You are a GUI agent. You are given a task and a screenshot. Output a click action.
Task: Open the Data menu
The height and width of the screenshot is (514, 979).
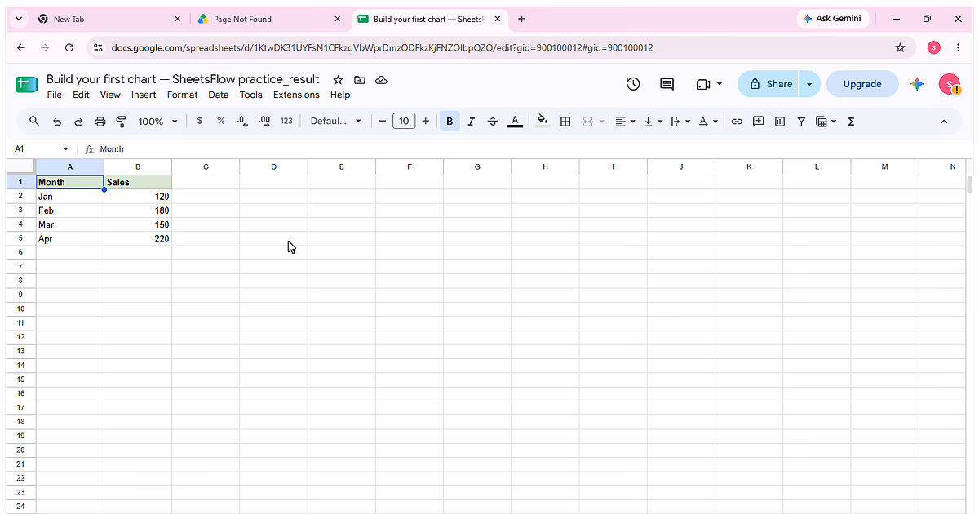[219, 95]
